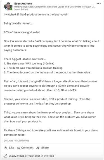The height and width of the screenshot is (160, 104).
Task: Click the green online status dot
Action: (11, 9)
